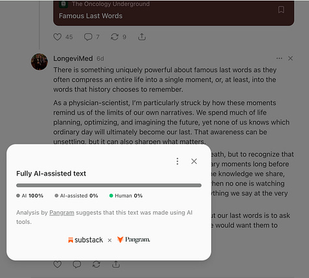Like the LongeviMed comment with heart icon
Screen dimensions: 309x278
point(57,264)
